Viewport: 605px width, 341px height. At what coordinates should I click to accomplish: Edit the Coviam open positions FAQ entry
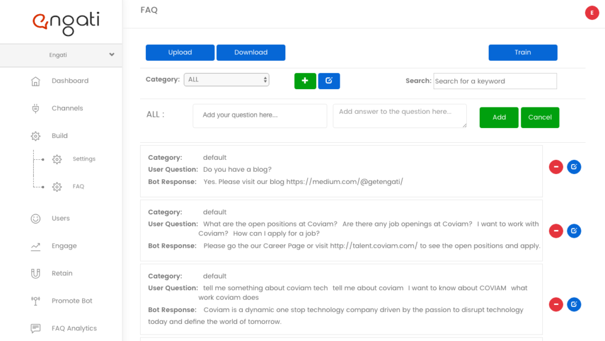574,231
